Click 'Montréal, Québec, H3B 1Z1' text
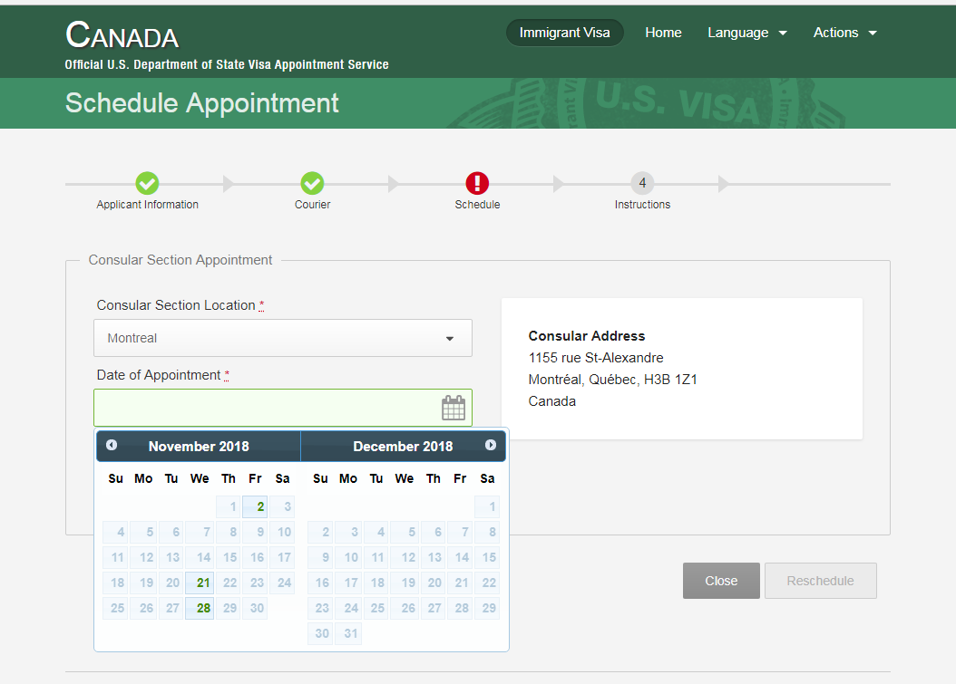This screenshot has width=956, height=684. tap(613, 381)
